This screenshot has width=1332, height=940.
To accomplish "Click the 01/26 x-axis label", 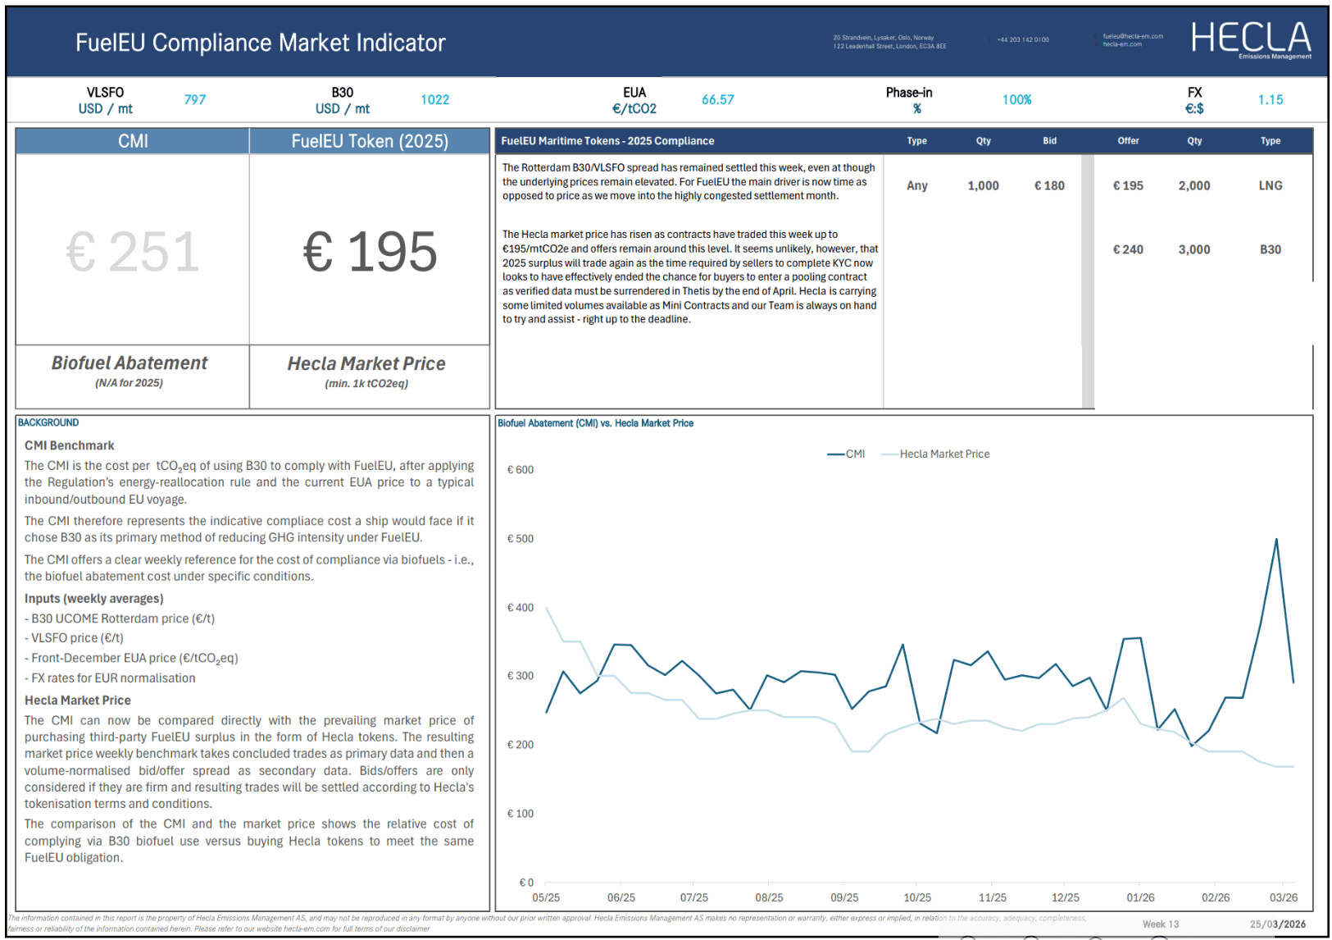I will pos(1140,898).
